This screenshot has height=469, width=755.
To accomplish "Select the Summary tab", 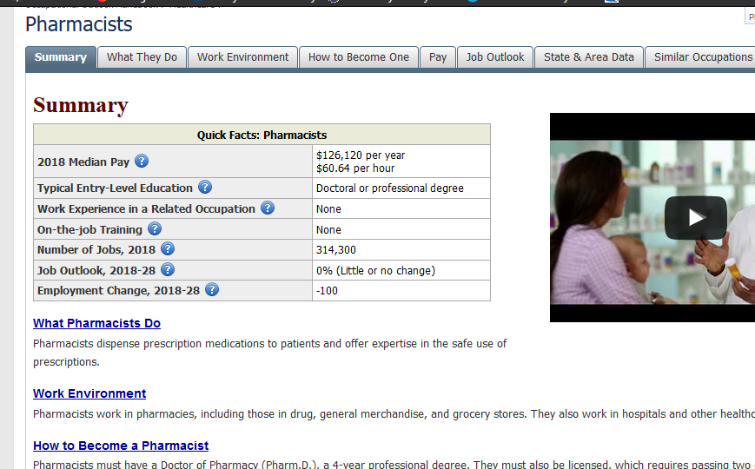I will click(61, 57).
